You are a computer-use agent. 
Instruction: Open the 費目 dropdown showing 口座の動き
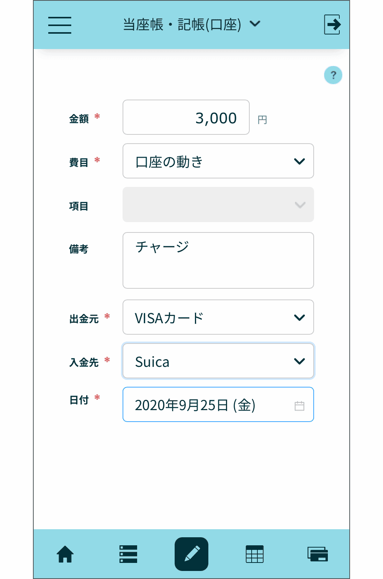click(x=218, y=161)
